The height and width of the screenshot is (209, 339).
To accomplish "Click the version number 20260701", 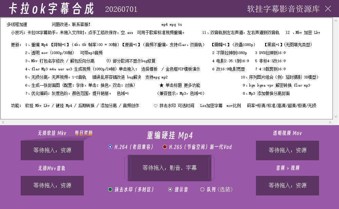I will 121,9.
